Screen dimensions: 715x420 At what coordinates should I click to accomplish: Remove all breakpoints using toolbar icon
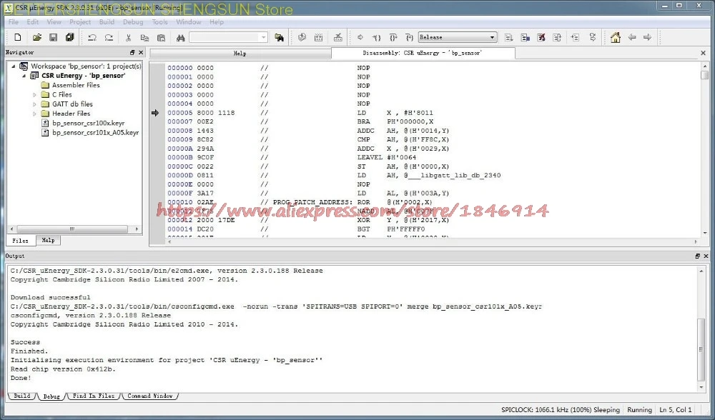541,36
